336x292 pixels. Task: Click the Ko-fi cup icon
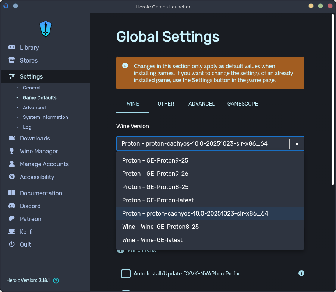[12, 232]
